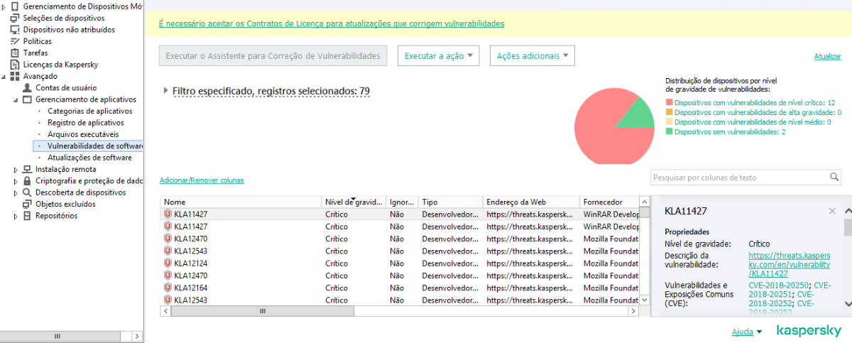Click the Atualizar link
Viewport: 852px width, 343px height.
[x=827, y=56]
